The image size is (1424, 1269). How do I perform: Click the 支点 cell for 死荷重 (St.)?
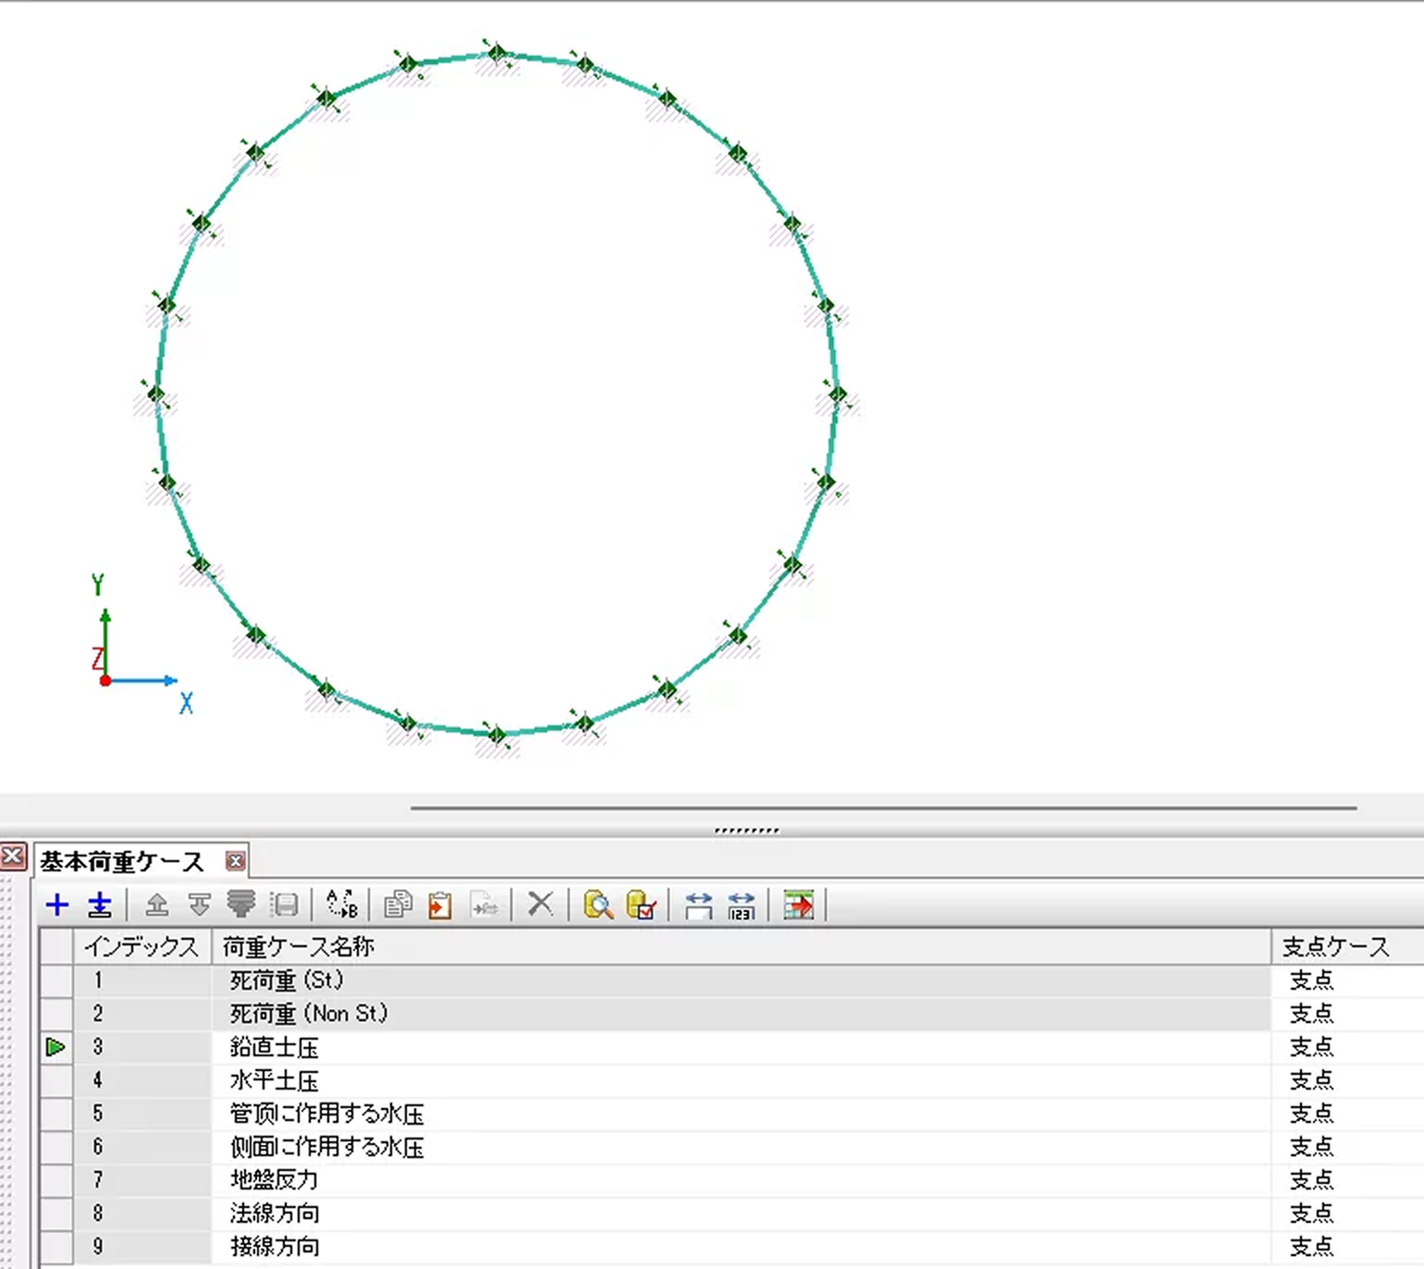point(1311,980)
